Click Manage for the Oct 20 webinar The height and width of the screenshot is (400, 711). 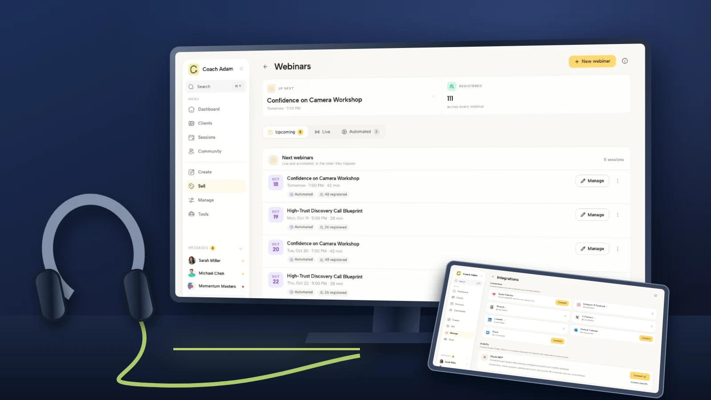click(592, 249)
